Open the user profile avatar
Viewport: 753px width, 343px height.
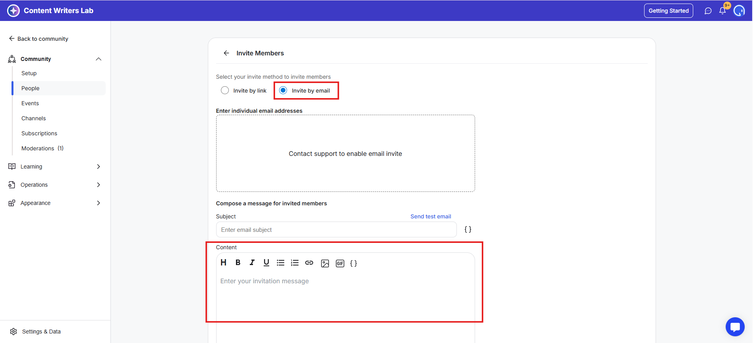(x=739, y=11)
